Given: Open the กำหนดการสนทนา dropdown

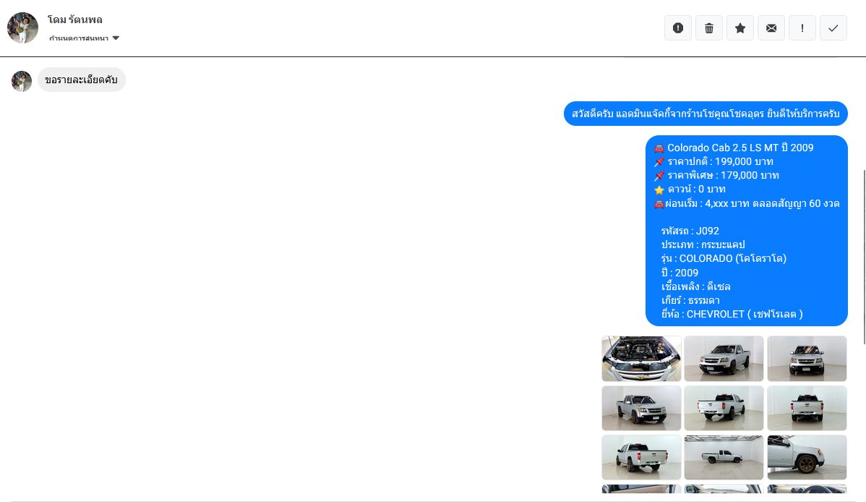Looking at the screenshot, I should point(84,38).
